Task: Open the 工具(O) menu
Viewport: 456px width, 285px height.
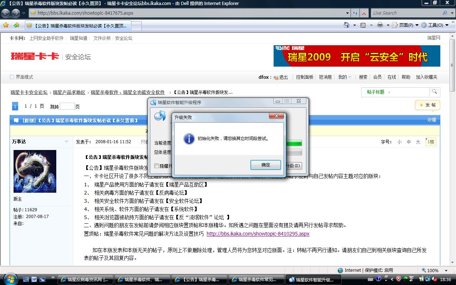Action: click(x=435, y=25)
